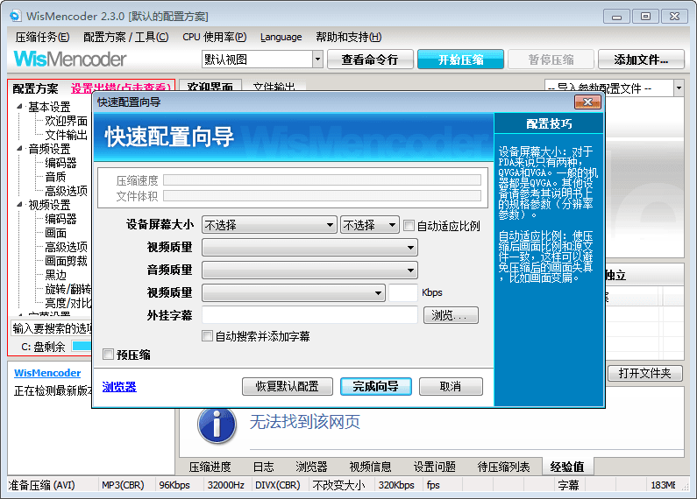Screen dimensions: 697x499
Task: Click the WisMencoder logo below the menu bar
Action: (70, 60)
